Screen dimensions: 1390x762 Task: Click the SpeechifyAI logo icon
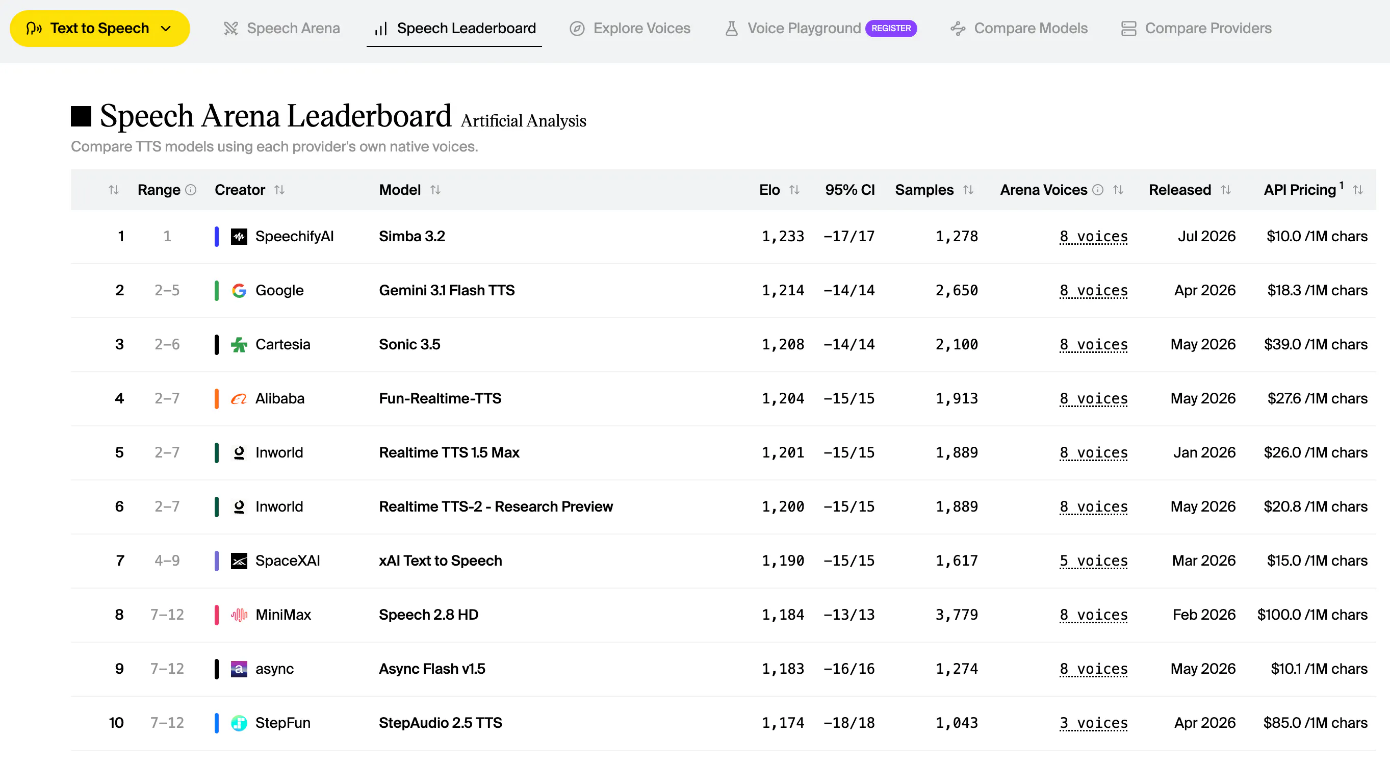point(239,236)
